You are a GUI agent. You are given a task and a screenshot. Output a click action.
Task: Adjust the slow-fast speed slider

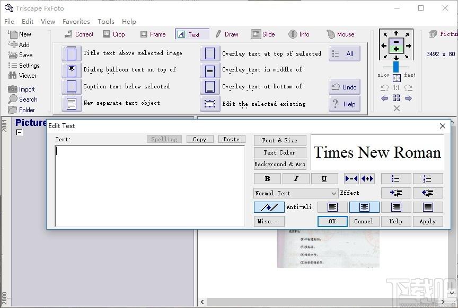396,67
